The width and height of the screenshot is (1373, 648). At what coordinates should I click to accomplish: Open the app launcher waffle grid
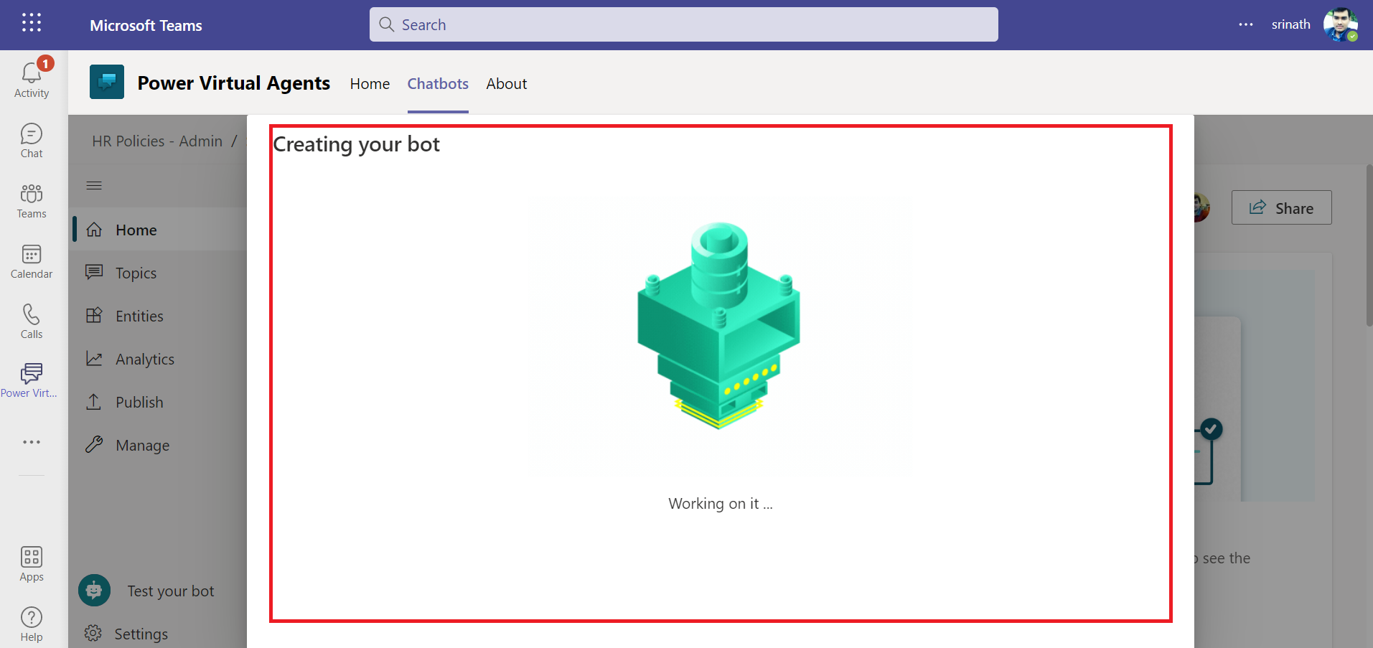[32, 23]
